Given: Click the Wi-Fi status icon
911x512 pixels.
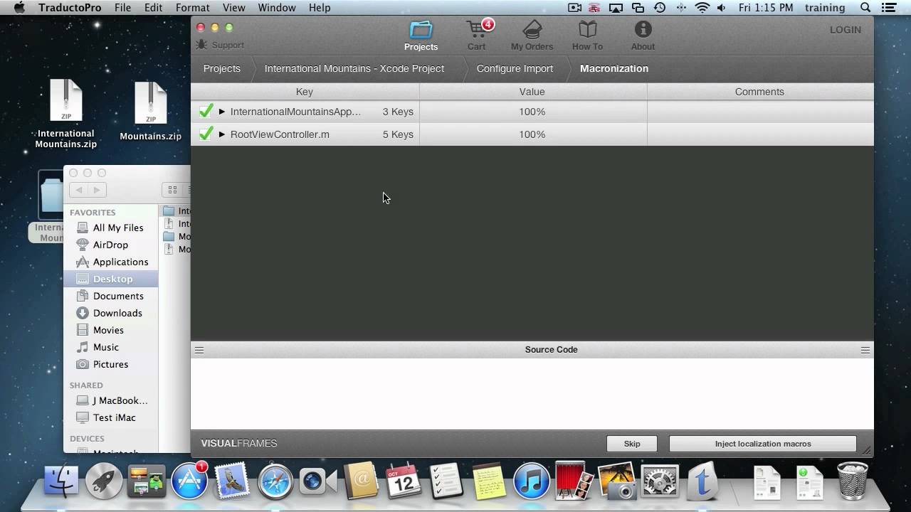Looking at the screenshot, I should (702, 8).
